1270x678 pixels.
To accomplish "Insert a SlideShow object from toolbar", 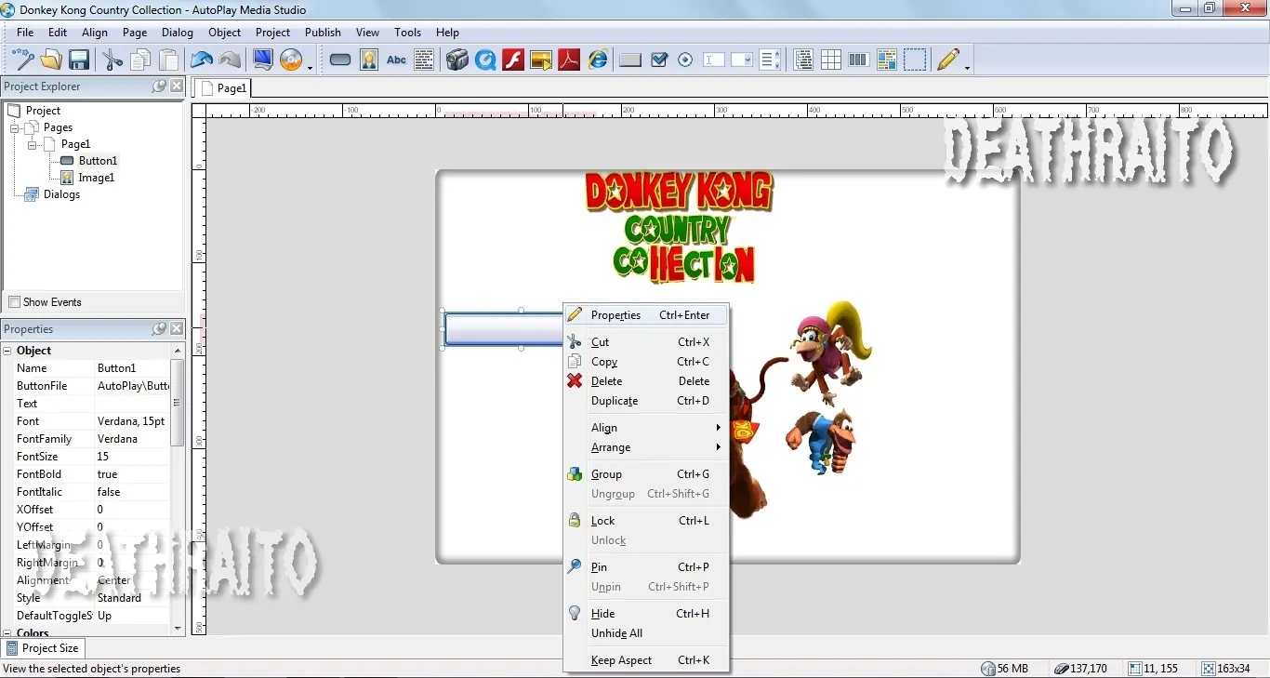I will pyautogui.click(x=541, y=60).
